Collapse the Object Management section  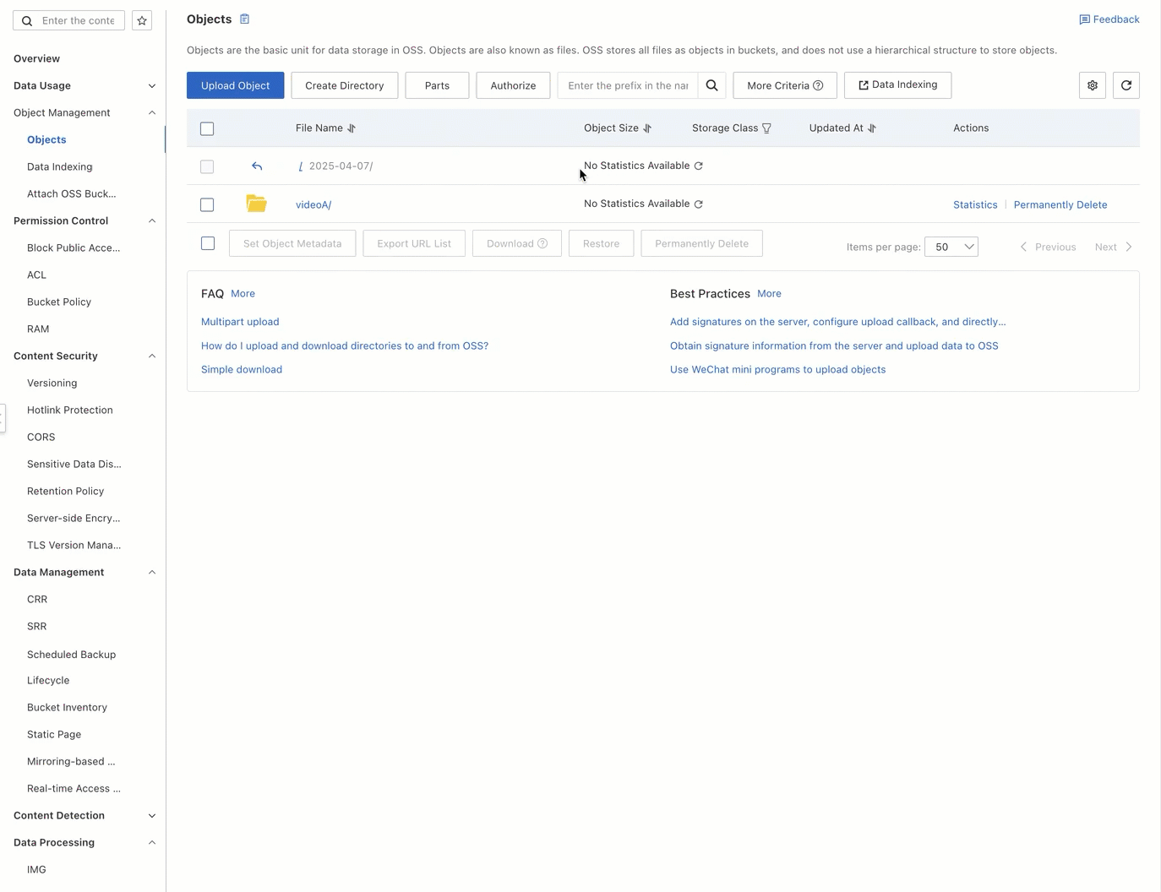click(152, 112)
